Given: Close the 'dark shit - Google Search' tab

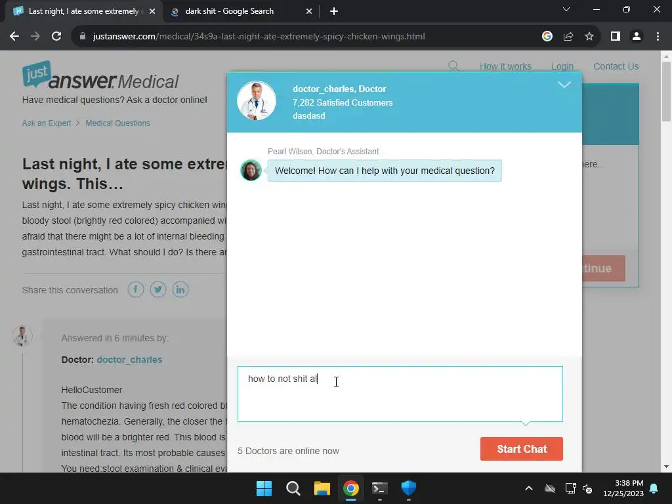Looking at the screenshot, I should tap(309, 12).
